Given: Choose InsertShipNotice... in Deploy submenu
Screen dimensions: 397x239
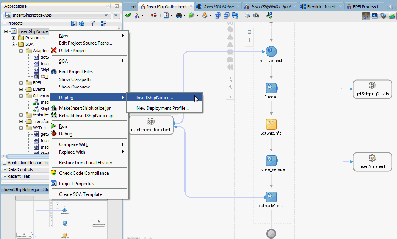Looking at the screenshot, I should [164, 98].
